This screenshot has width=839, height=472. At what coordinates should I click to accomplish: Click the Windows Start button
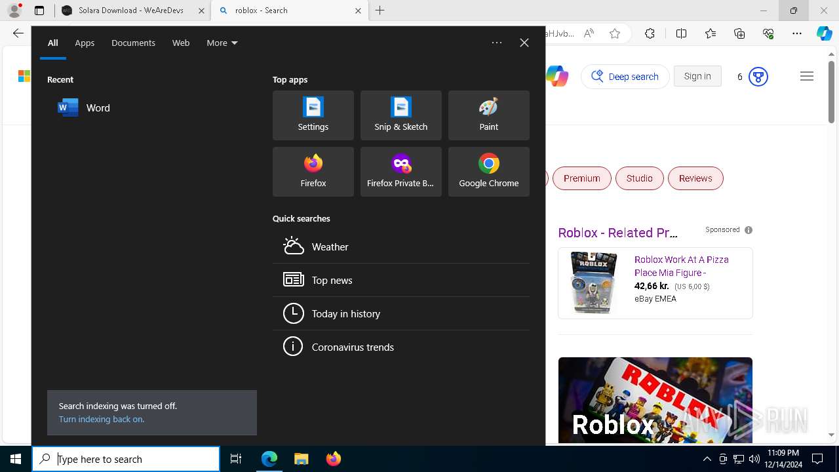pyautogui.click(x=16, y=459)
